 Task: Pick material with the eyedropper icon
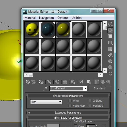(45, 88)
